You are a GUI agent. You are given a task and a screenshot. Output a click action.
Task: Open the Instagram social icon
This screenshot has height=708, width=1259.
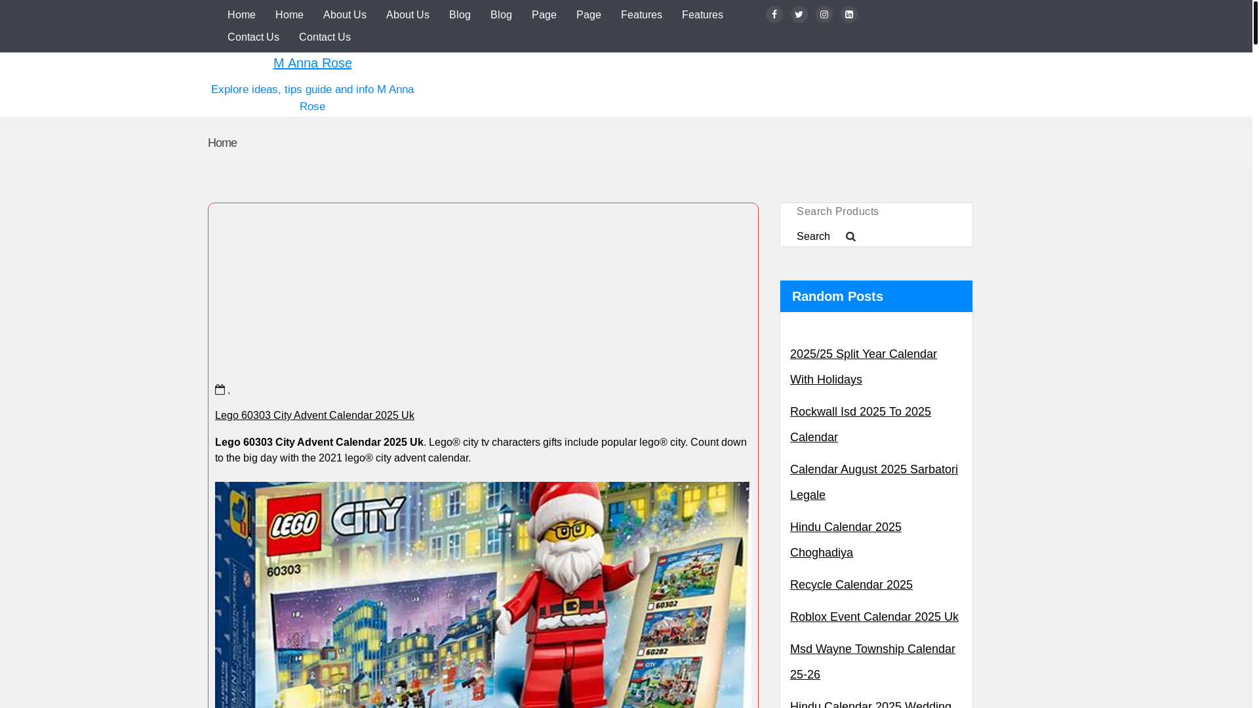824,14
